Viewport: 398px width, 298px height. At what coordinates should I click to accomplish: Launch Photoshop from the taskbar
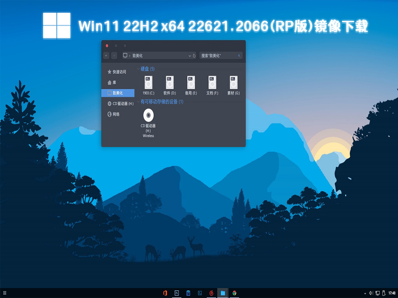[x=177, y=293]
